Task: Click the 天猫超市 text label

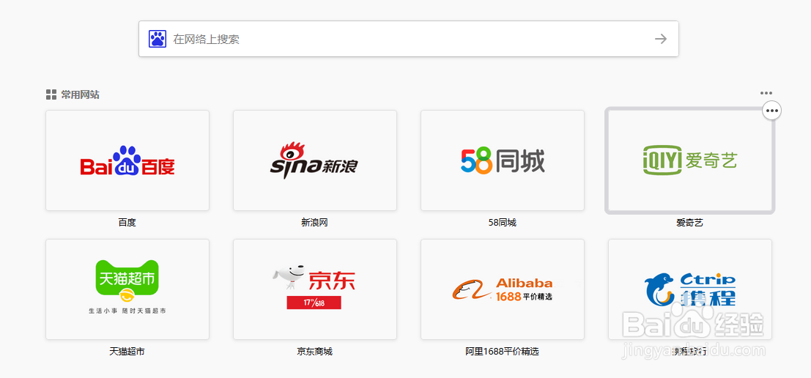Action: [127, 352]
